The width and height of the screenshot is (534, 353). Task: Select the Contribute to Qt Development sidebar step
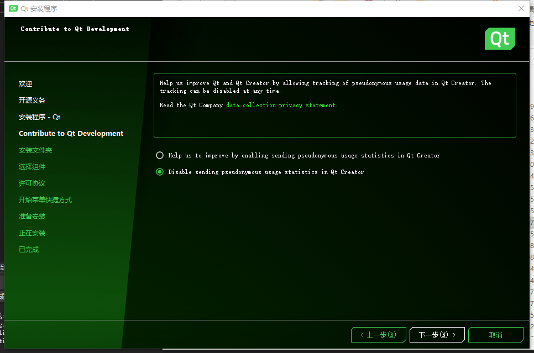pos(71,134)
